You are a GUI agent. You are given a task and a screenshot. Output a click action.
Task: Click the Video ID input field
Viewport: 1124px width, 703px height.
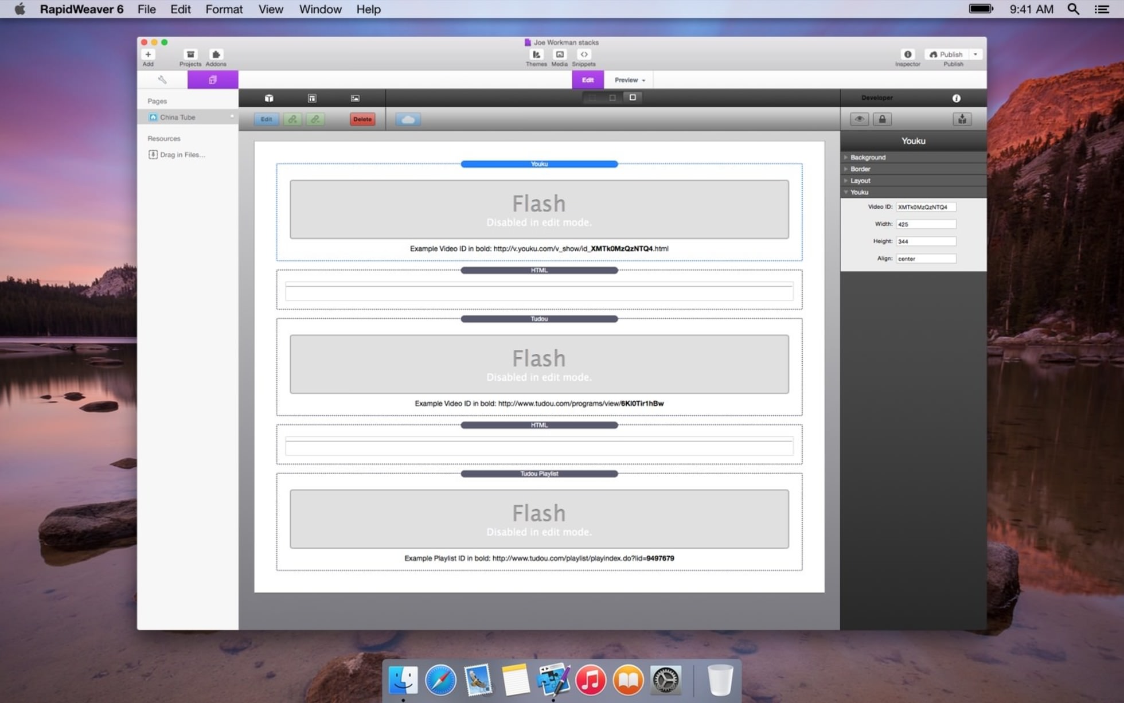926,207
